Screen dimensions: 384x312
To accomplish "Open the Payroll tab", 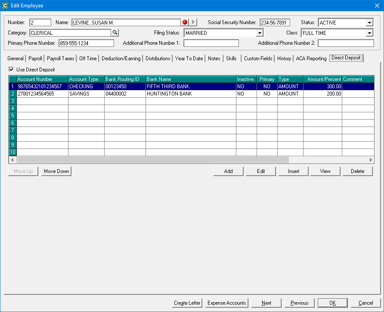I will coord(35,59).
